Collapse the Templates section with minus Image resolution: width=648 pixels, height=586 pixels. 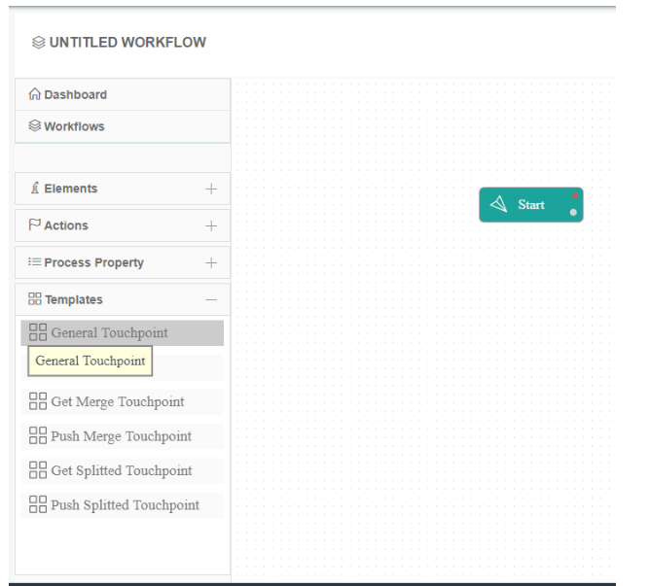click(x=211, y=300)
